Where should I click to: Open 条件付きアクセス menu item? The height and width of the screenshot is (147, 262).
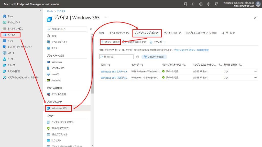point(58,128)
